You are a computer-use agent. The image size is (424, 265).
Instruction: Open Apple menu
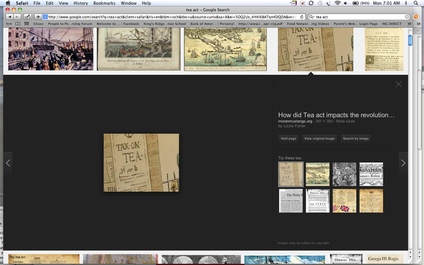pos(8,3)
